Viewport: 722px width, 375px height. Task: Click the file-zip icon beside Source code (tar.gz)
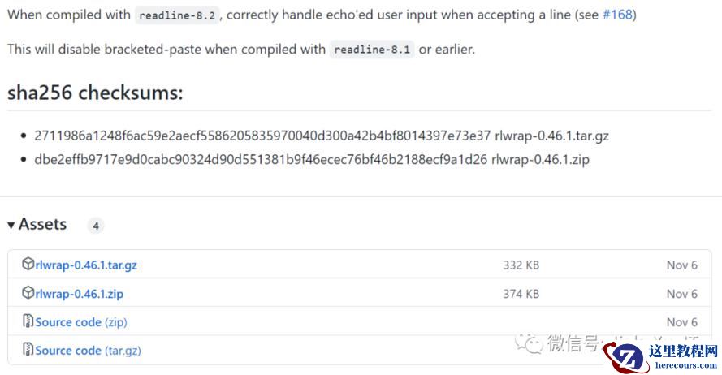coord(28,349)
